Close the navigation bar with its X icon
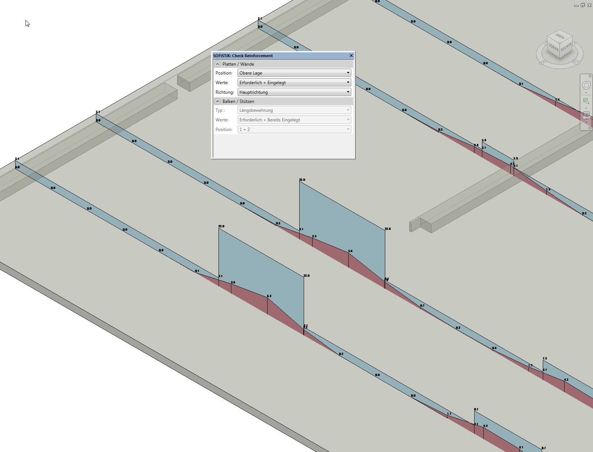 (x=590, y=76)
